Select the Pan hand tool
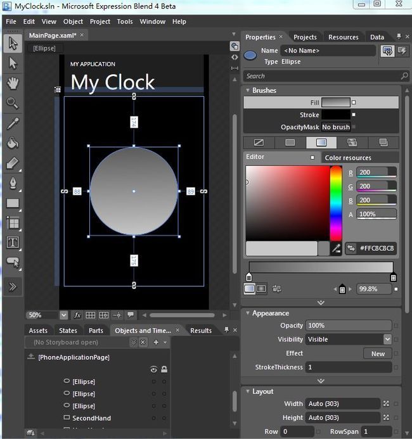412x439 pixels. [x=13, y=84]
